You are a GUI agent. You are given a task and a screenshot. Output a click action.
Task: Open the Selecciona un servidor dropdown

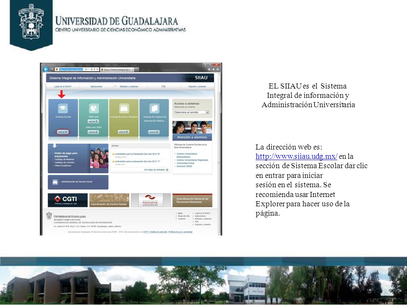(192, 112)
